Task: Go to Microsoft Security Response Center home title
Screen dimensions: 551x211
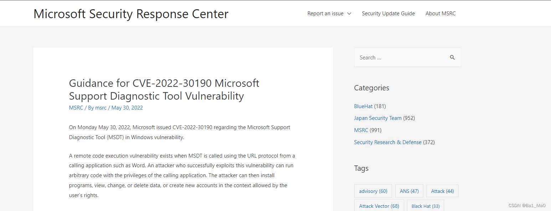Action: coord(131,14)
